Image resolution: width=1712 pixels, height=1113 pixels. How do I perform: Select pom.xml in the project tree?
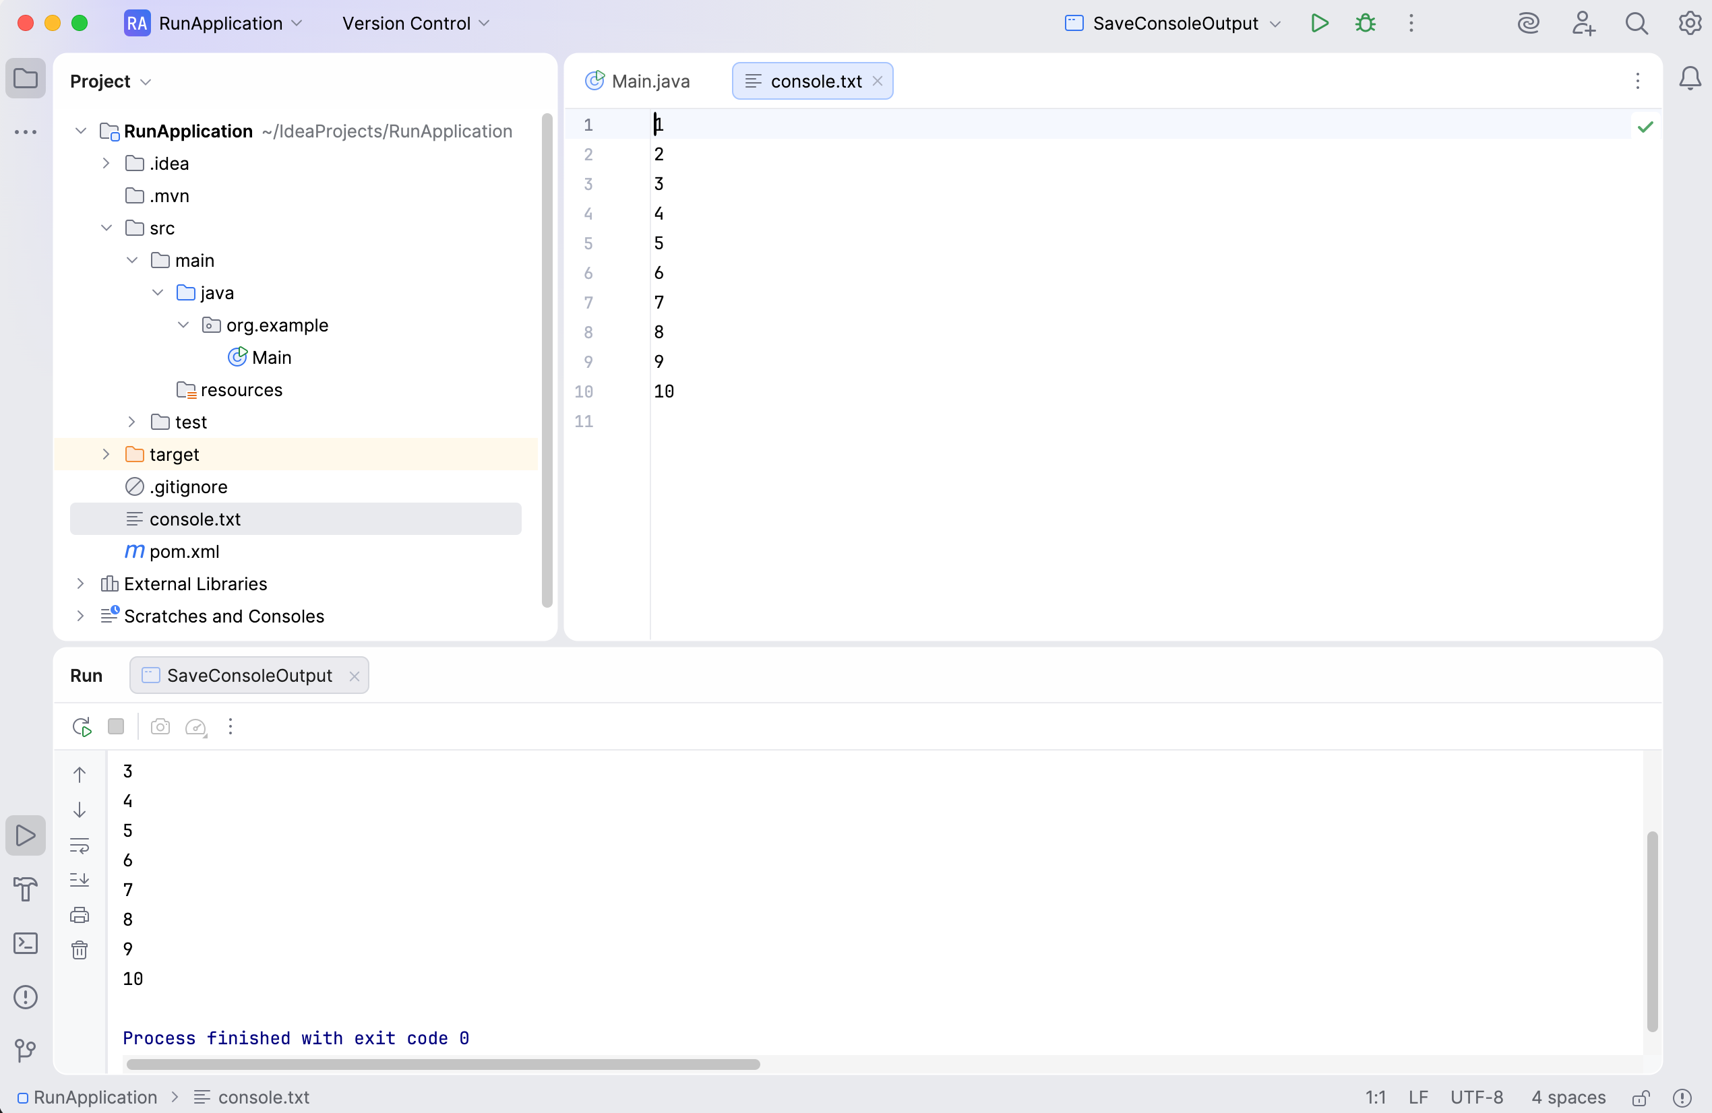coord(184,552)
